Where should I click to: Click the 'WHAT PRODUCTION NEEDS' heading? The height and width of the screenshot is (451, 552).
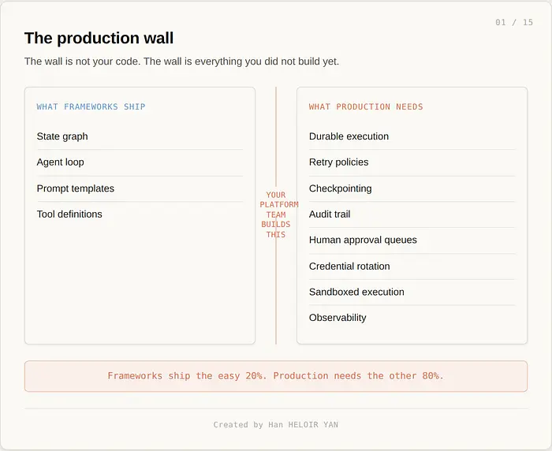click(x=366, y=106)
